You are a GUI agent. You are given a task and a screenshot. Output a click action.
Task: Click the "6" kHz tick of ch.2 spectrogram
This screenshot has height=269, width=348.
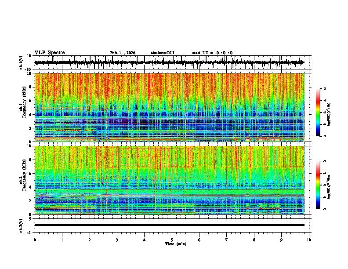pyautogui.click(x=30, y=174)
